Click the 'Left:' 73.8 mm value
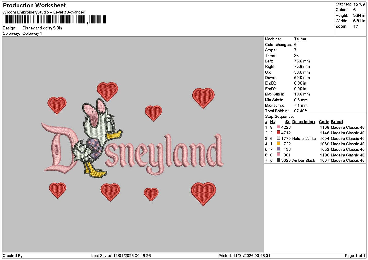The image size is (368, 260). pos(302,61)
